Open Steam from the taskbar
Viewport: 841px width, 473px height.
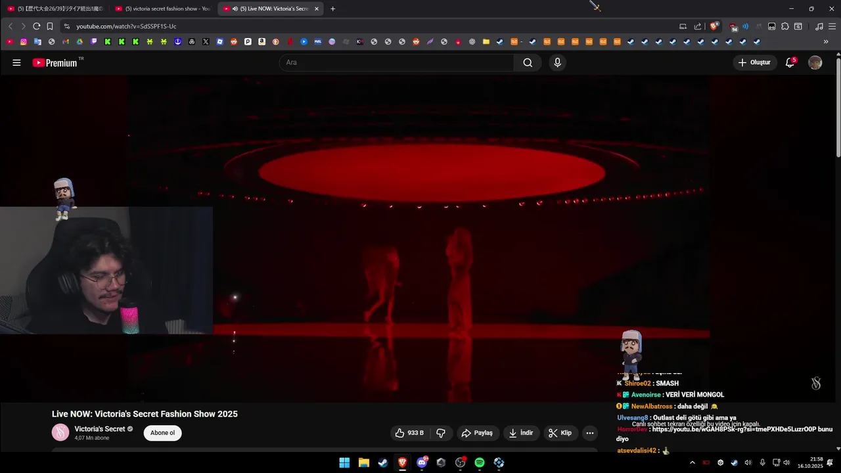[383, 462]
